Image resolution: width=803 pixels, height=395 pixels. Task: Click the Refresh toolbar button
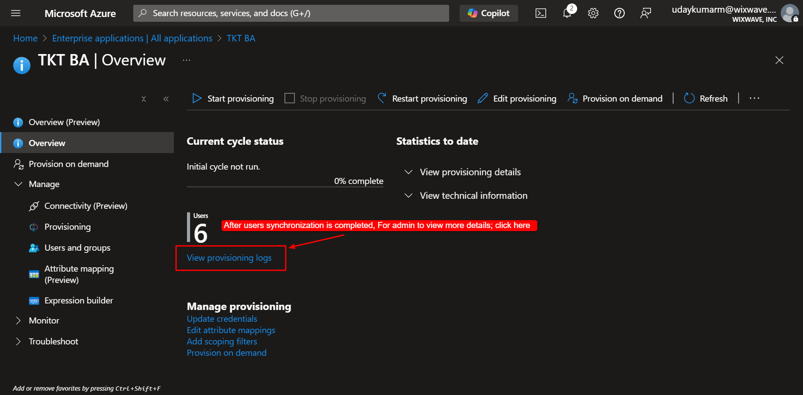pyautogui.click(x=706, y=99)
